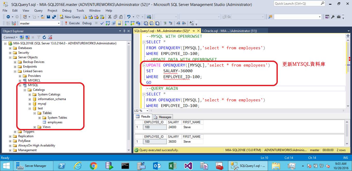Click the Change Connection icon
This screenshot has height=171, width=352.
(14, 23)
